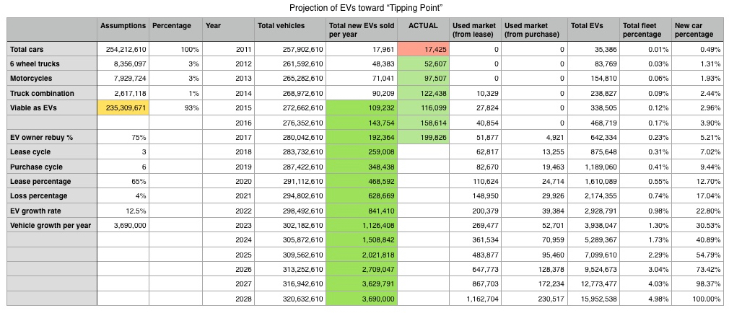The width and height of the screenshot is (729, 313).
Task: Select the 2017 ACTUAL value 199,826
Action: click(x=424, y=137)
